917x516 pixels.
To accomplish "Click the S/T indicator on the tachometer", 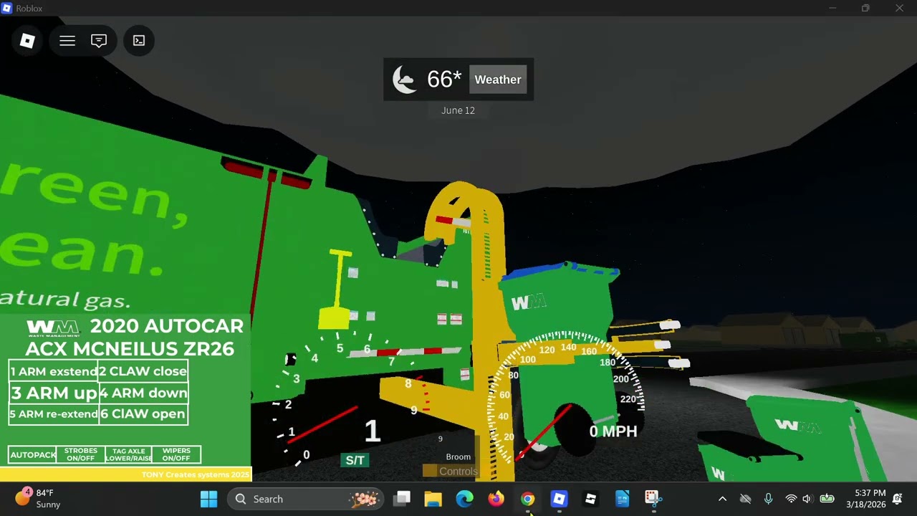I will [x=355, y=460].
